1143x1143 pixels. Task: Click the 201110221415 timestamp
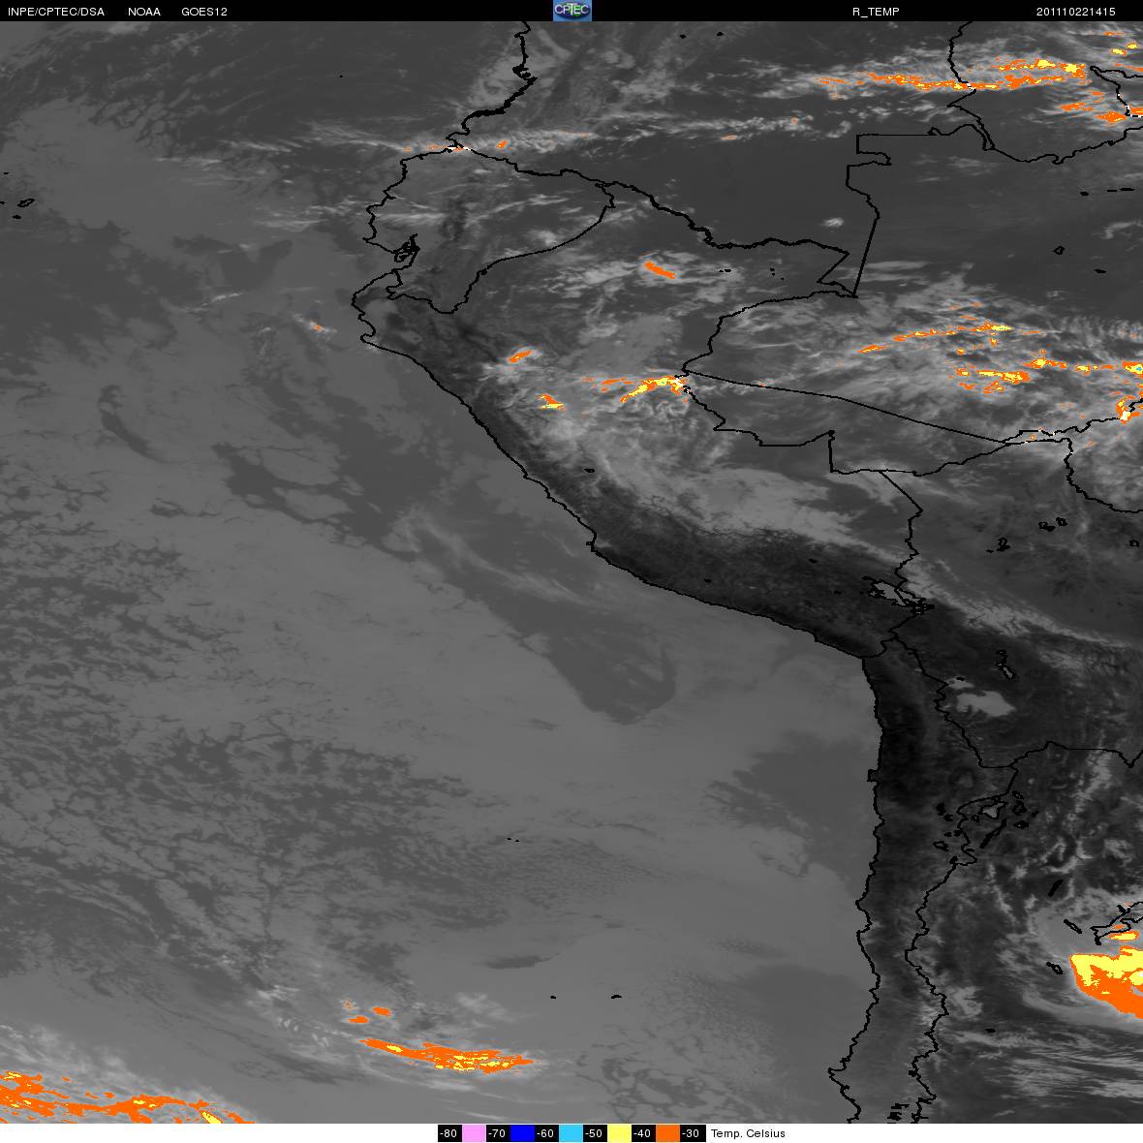click(x=1076, y=12)
